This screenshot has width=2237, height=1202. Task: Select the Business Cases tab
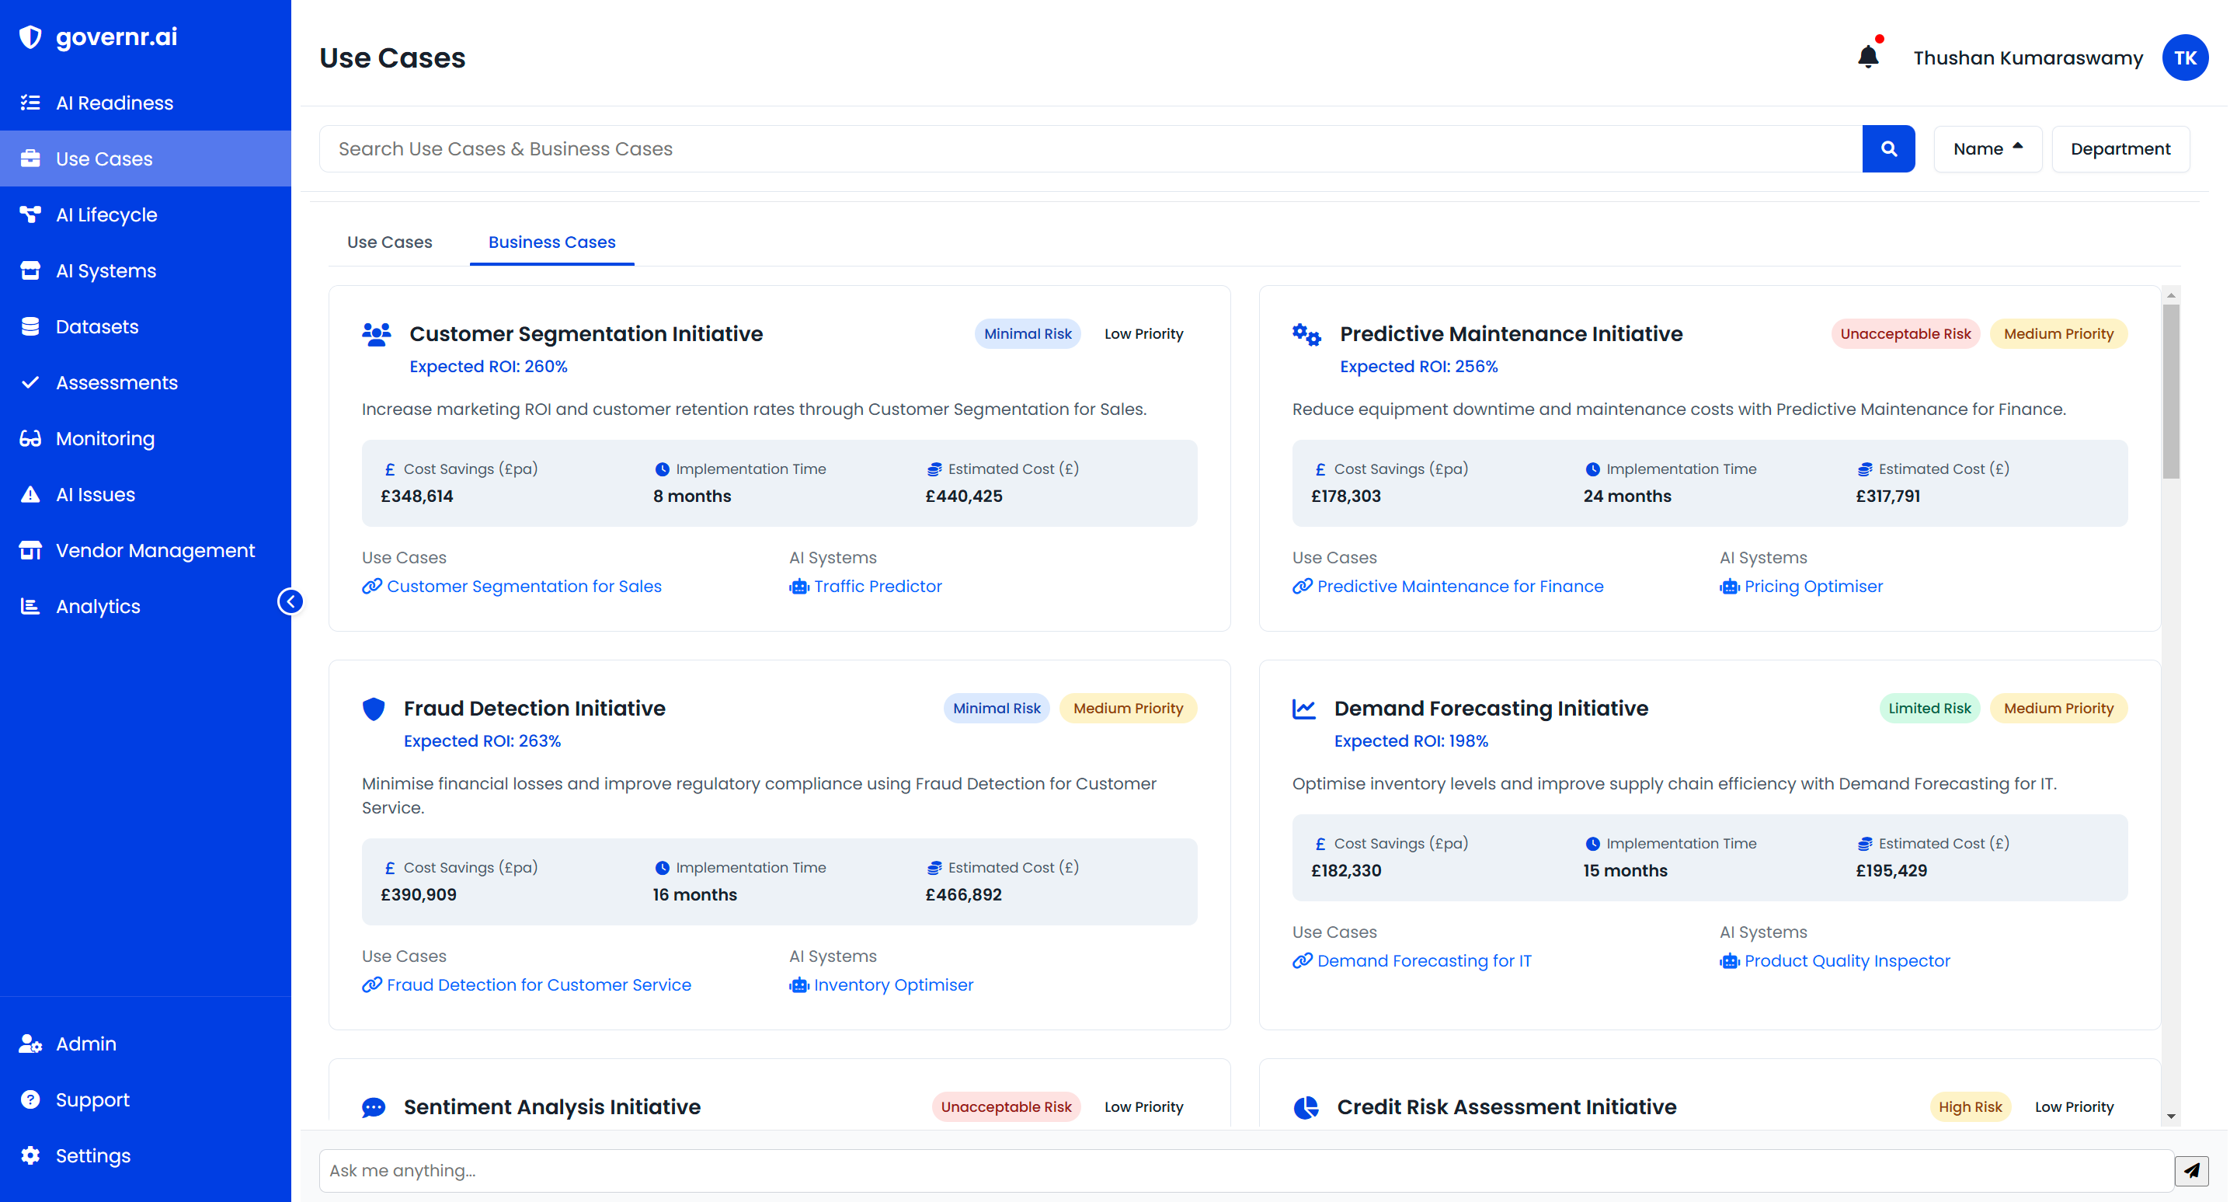(552, 242)
